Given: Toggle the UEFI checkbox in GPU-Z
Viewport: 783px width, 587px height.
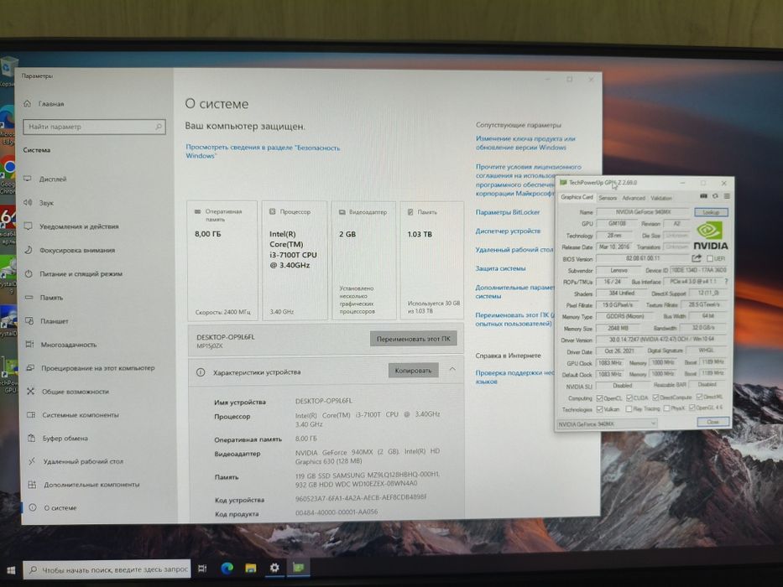Looking at the screenshot, I should click(710, 258).
